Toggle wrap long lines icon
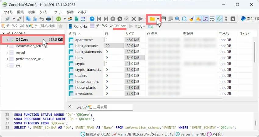This screenshot has width=259, height=137. [x=212, y=19]
